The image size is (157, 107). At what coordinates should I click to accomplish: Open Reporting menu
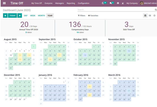pyautogui.click(x=71, y=3)
